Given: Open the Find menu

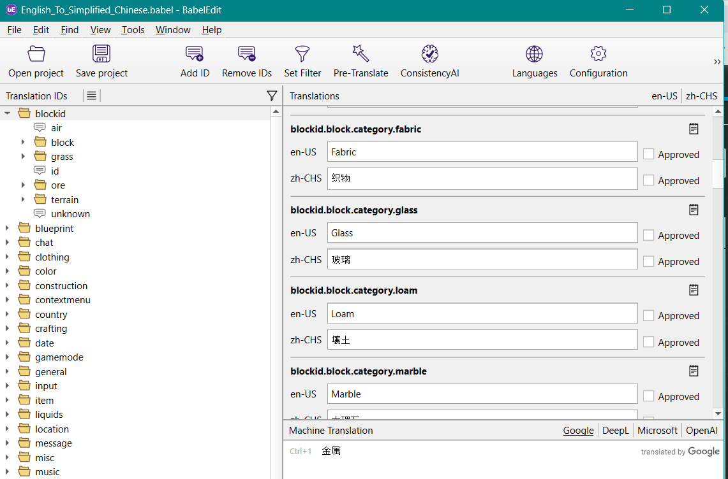Looking at the screenshot, I should click(70, 30).
